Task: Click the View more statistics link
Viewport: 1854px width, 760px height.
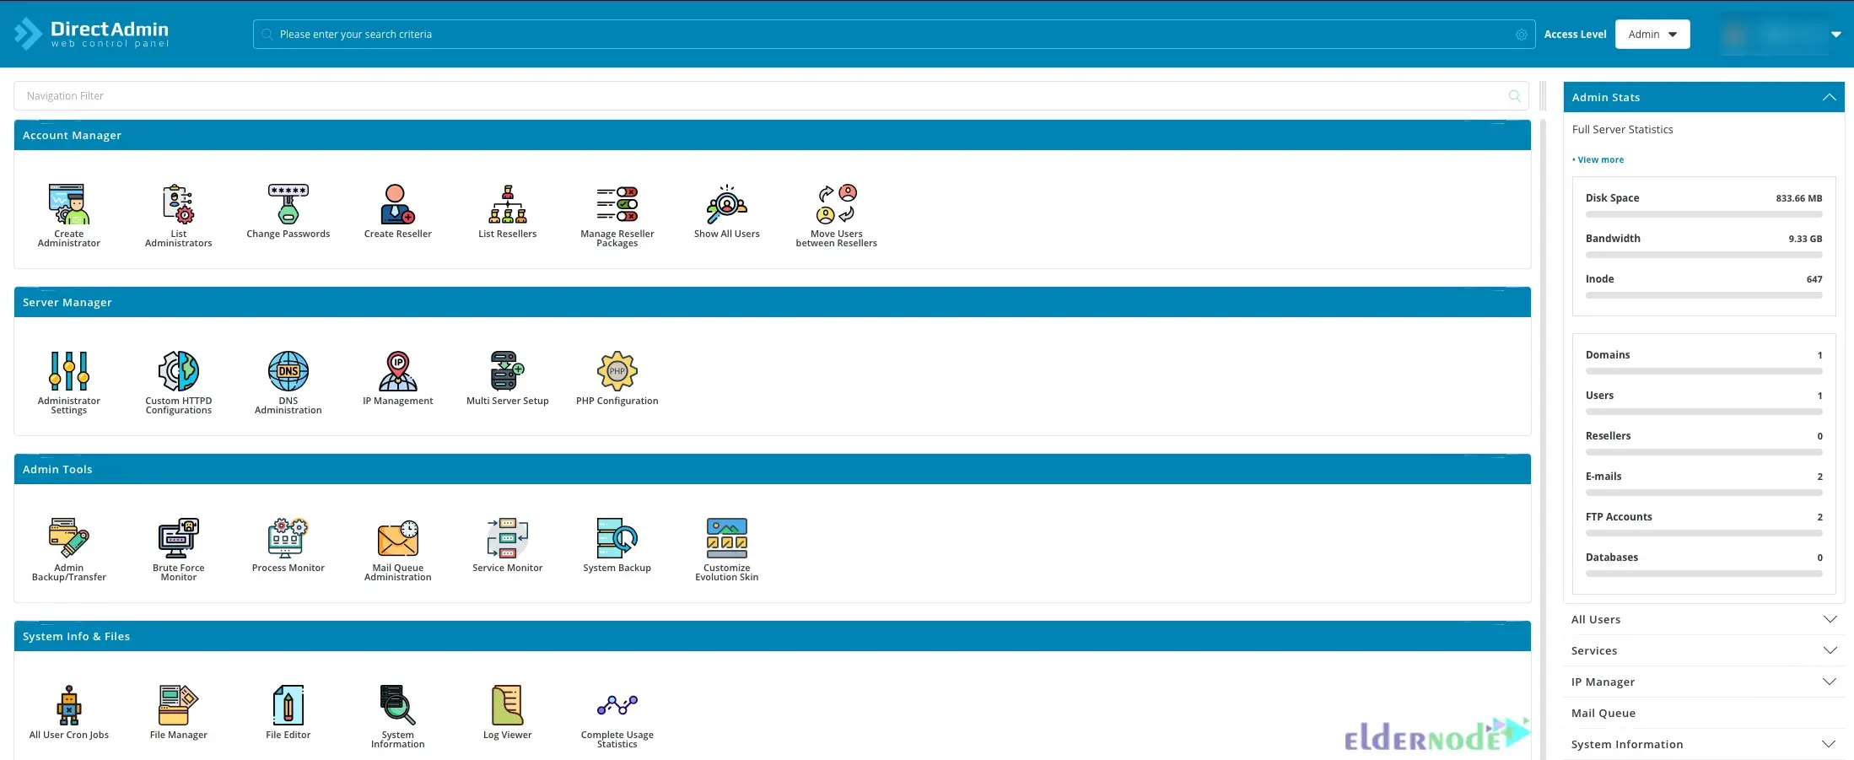Action: (x=1598, y=159)
